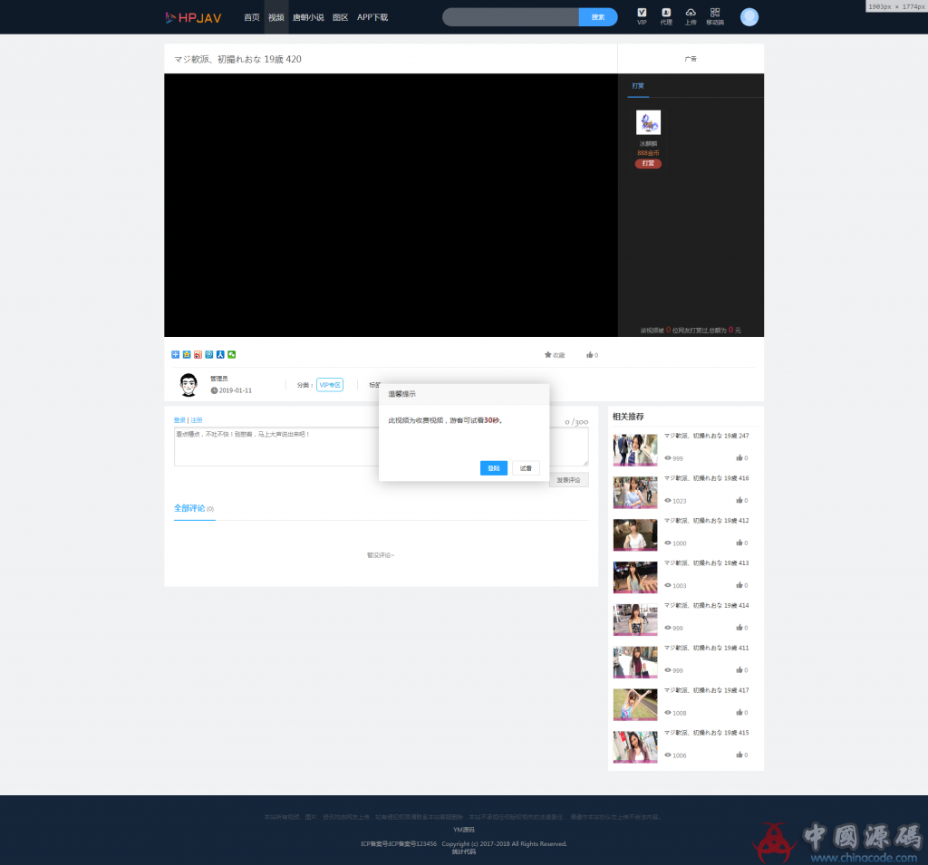Toggle the thumbs-up like next to 收藏
928x865 pixels.
pyautogui.click(x=590, y=354)
